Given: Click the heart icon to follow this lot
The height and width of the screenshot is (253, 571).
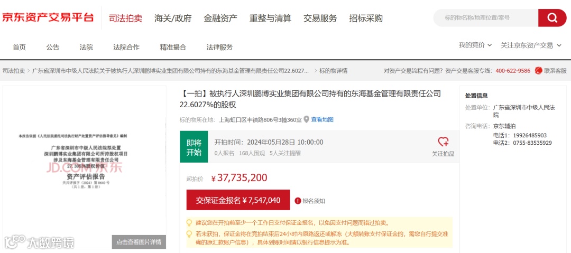Looking at the screenshot, I should (x=443, y=142).
